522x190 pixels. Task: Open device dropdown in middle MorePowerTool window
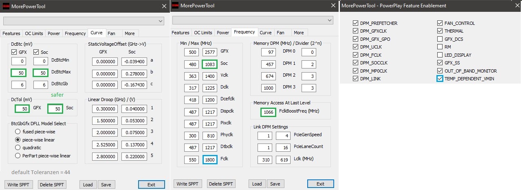253,20
